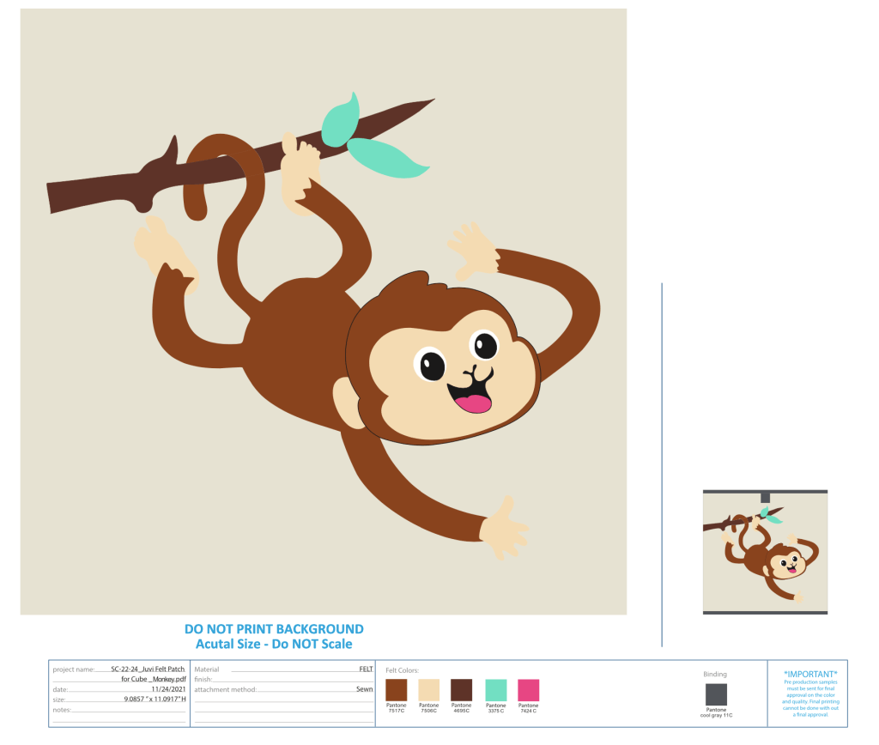This screenshot has height=745, width=879.
Task: Select the lower teal leaf on branch
Action: tap(388, 158)
